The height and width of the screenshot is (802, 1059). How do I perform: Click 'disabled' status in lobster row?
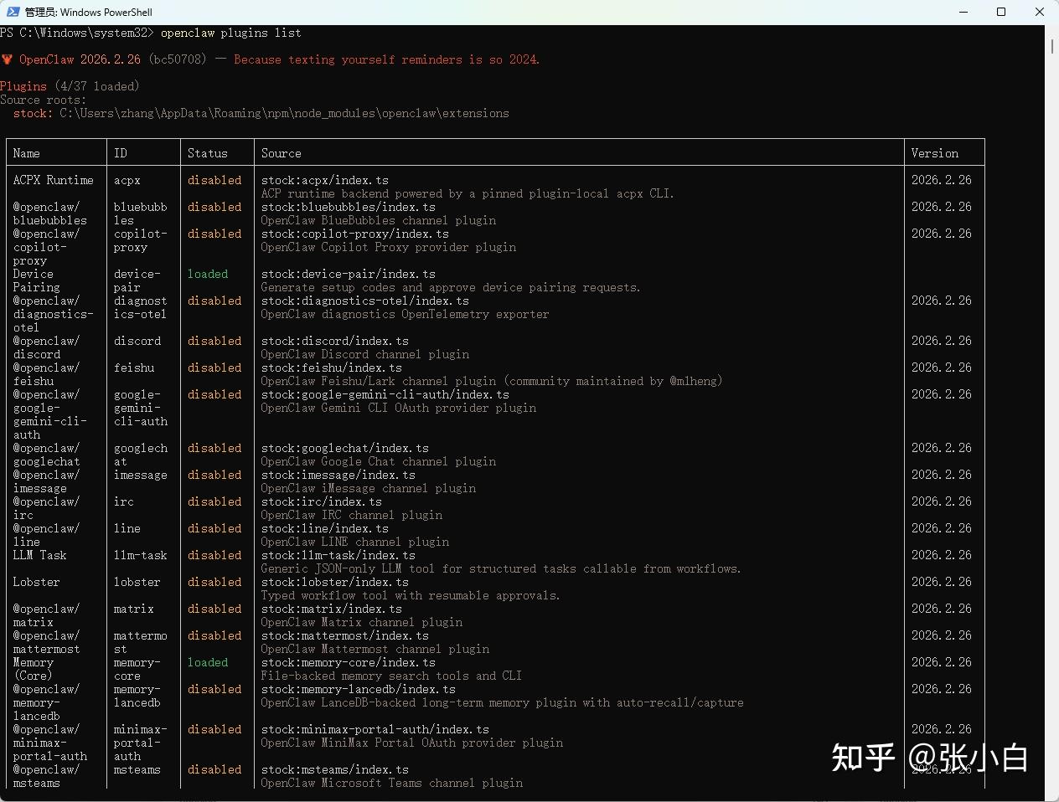click(214, 582)
